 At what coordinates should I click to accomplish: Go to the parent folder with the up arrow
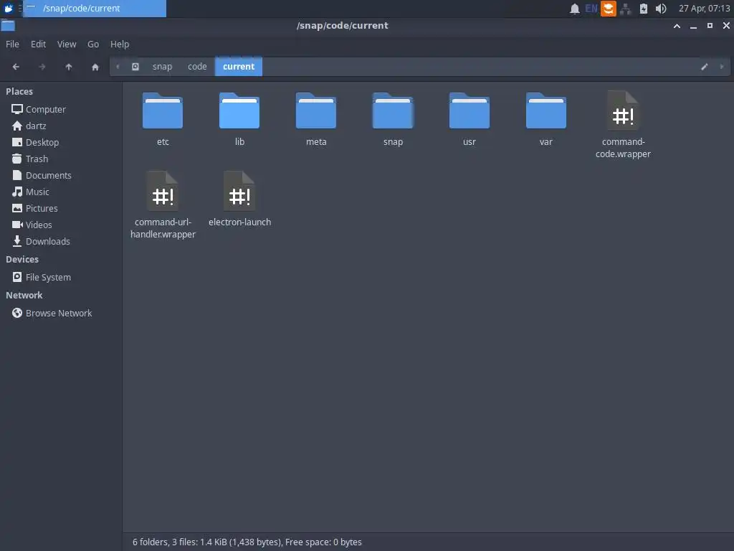69,67
